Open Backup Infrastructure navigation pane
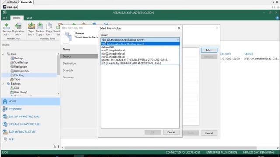This screenshot has height=157, width=280. pos(30,116)
